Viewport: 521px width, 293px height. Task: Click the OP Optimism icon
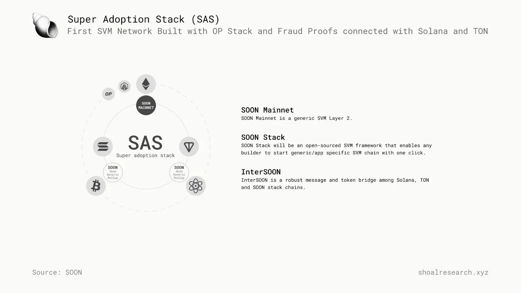coord(108,94)
